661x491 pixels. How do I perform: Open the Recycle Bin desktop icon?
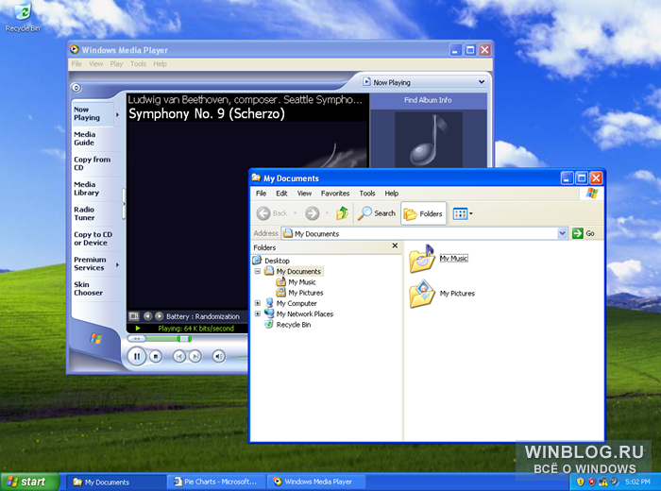pos(23,16)
